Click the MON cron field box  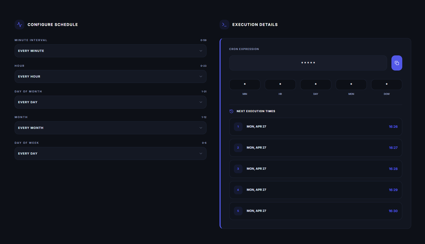pyautogui.click(x=351, y=85)
